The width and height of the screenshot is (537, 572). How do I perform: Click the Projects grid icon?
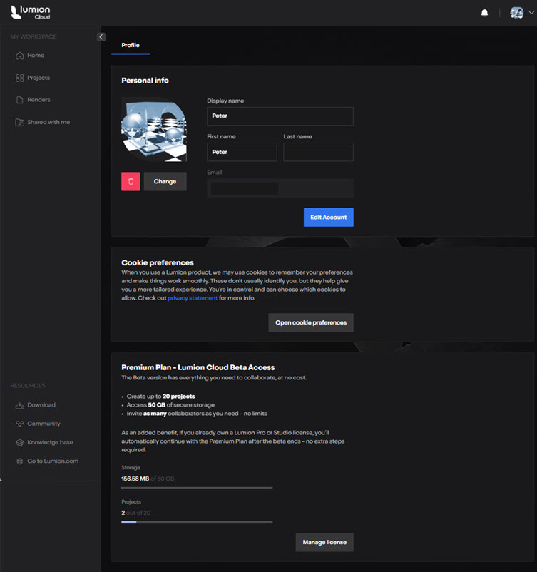[20, 78]
